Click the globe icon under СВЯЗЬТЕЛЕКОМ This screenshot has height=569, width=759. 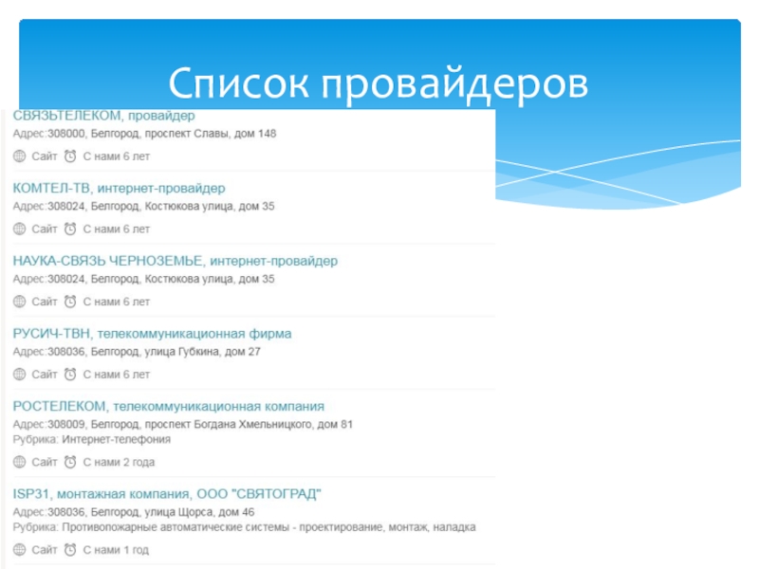coord(19,156)
